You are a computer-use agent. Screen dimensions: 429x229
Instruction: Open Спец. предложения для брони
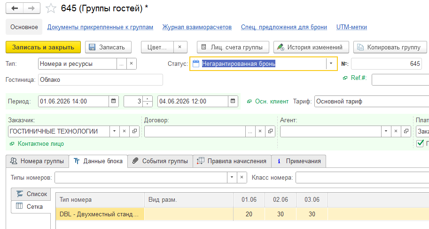(x=284, y=27)
